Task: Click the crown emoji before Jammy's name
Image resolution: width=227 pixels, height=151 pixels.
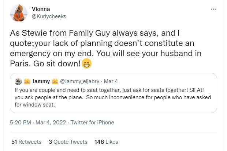Action: click(26, 81)
